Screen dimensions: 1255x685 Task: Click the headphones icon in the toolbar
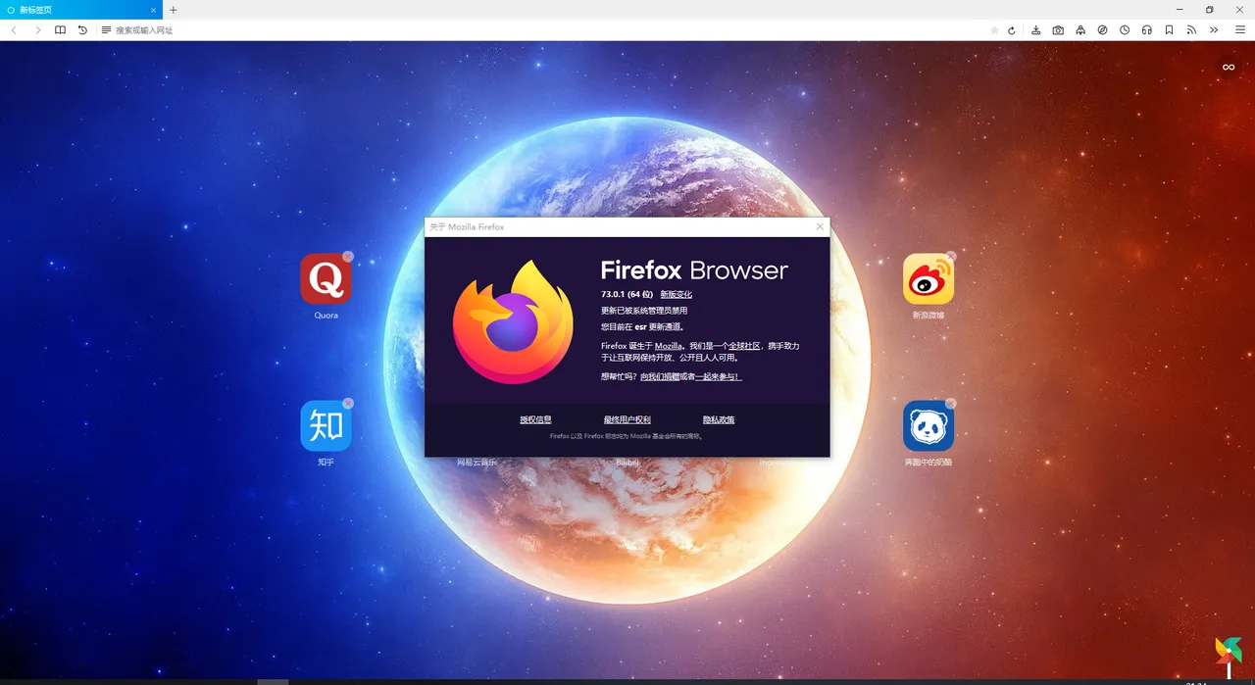coord(1147,30)
